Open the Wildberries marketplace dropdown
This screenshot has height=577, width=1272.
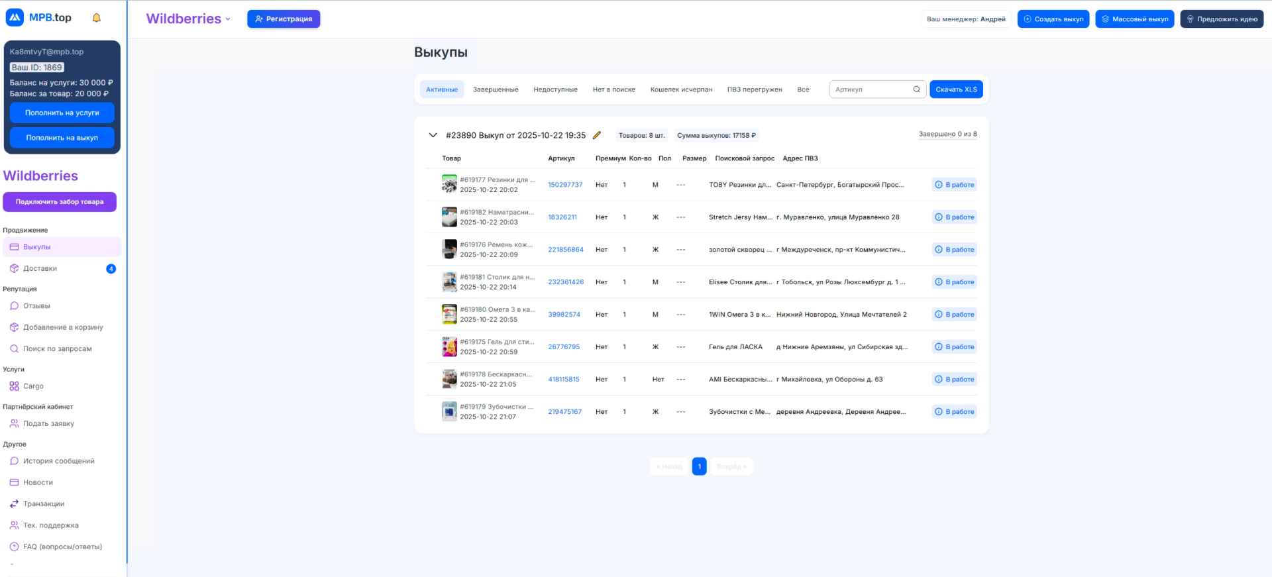(x=189, y=19)
